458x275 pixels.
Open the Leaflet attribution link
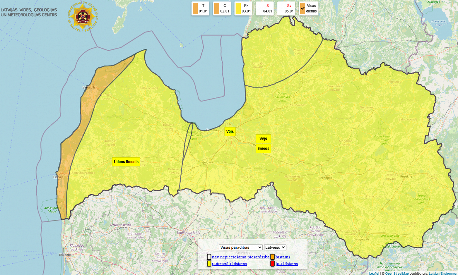(x=374, y=273)
